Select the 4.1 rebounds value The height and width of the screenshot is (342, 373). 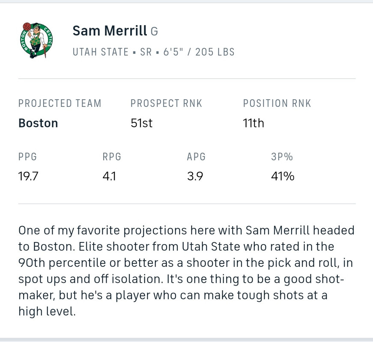pyautogui.click(x=110, y=176)
